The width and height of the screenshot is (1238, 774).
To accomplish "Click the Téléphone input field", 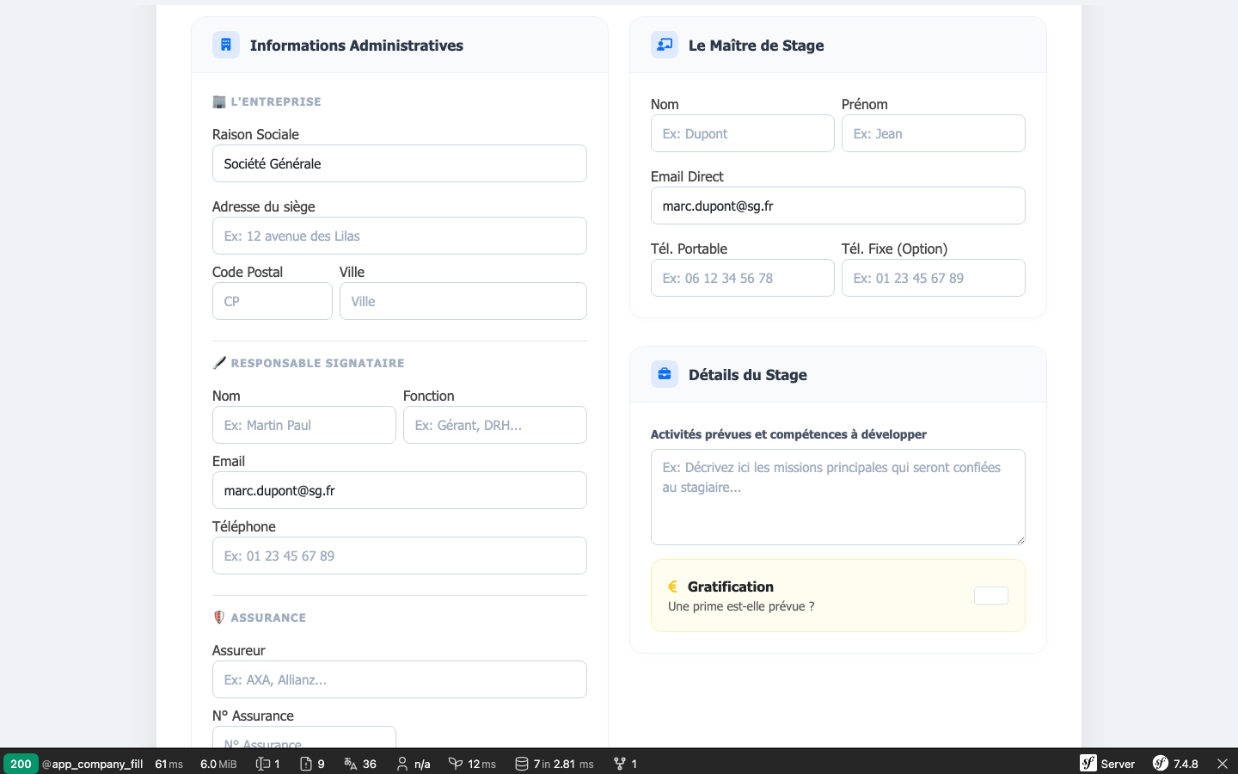I will [400, 556].
